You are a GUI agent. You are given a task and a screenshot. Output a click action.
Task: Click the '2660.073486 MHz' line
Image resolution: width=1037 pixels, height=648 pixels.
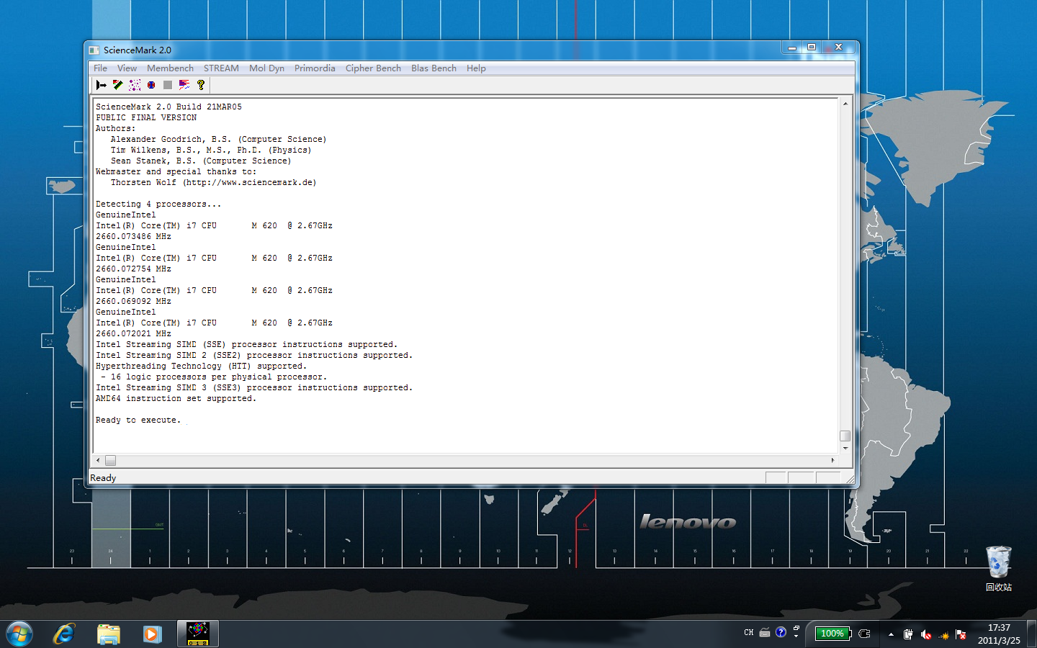(133, 236)
